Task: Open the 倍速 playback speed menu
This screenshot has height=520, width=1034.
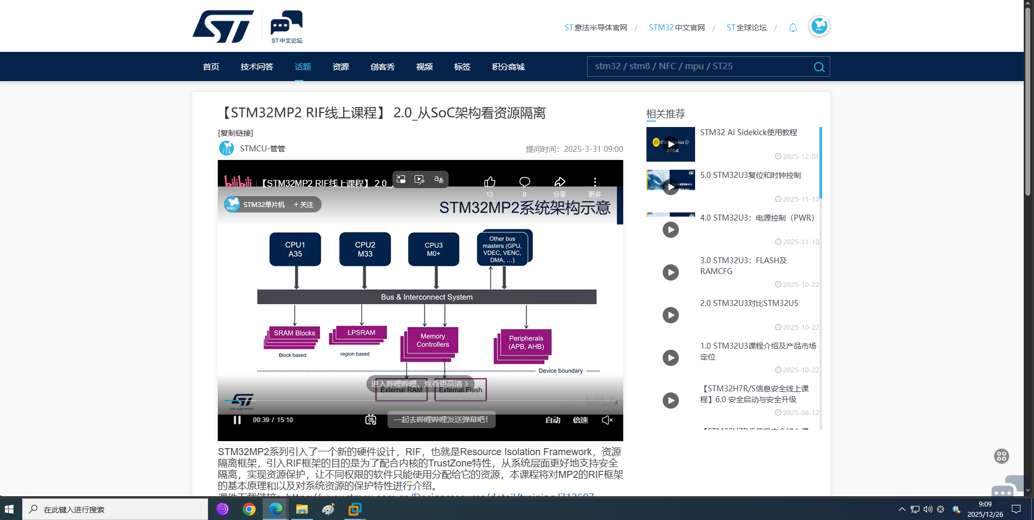Action: (x=580, y=420)
